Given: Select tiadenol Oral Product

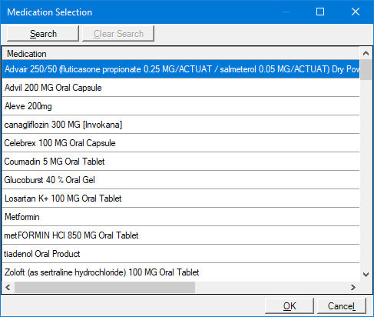Looking at the screenshot, I should pyautogui.click(x=180, y=254).
